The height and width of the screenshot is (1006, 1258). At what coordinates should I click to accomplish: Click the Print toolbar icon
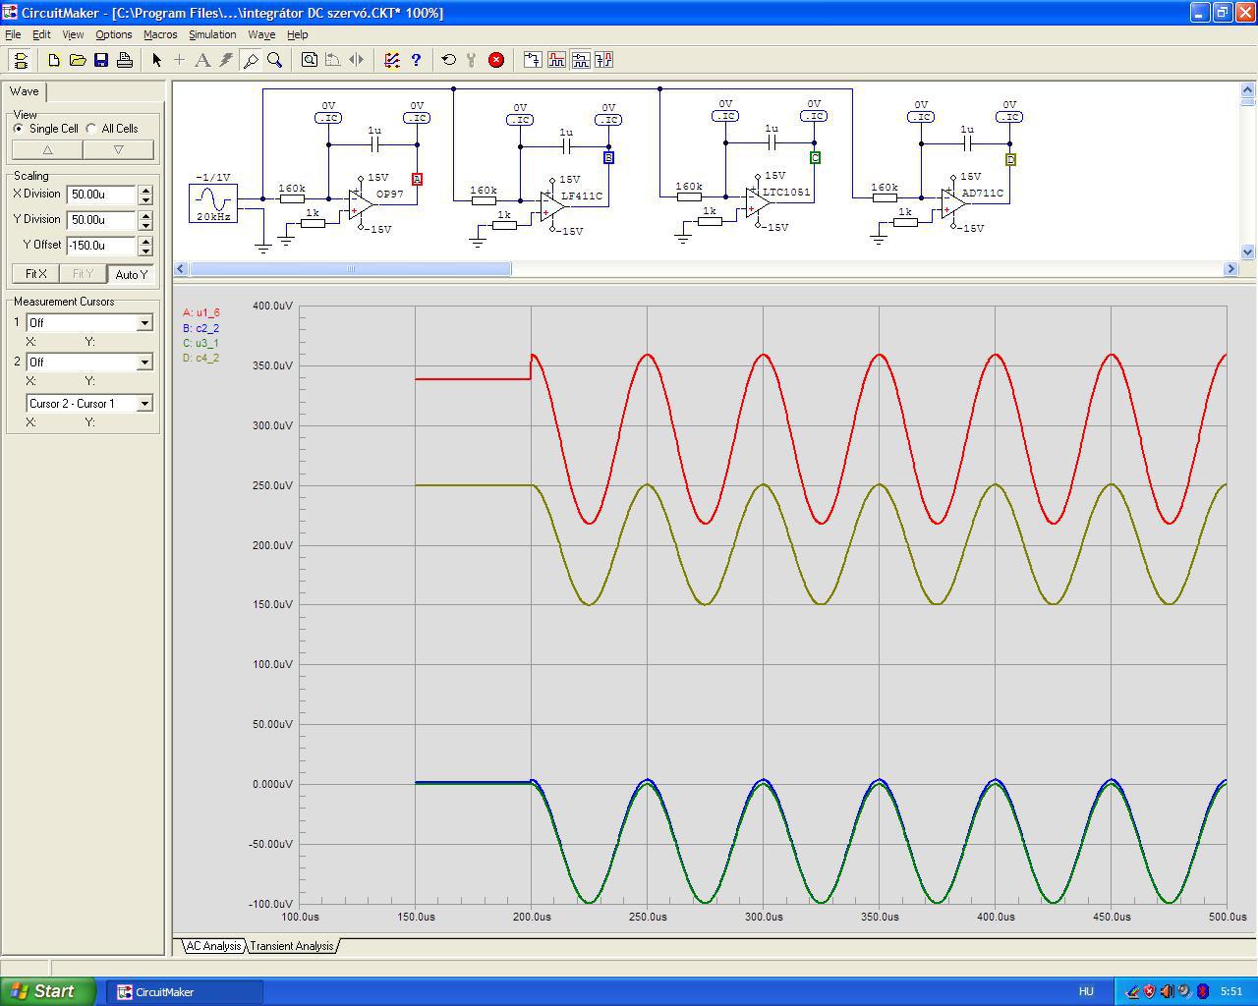[x=125, y=60]
